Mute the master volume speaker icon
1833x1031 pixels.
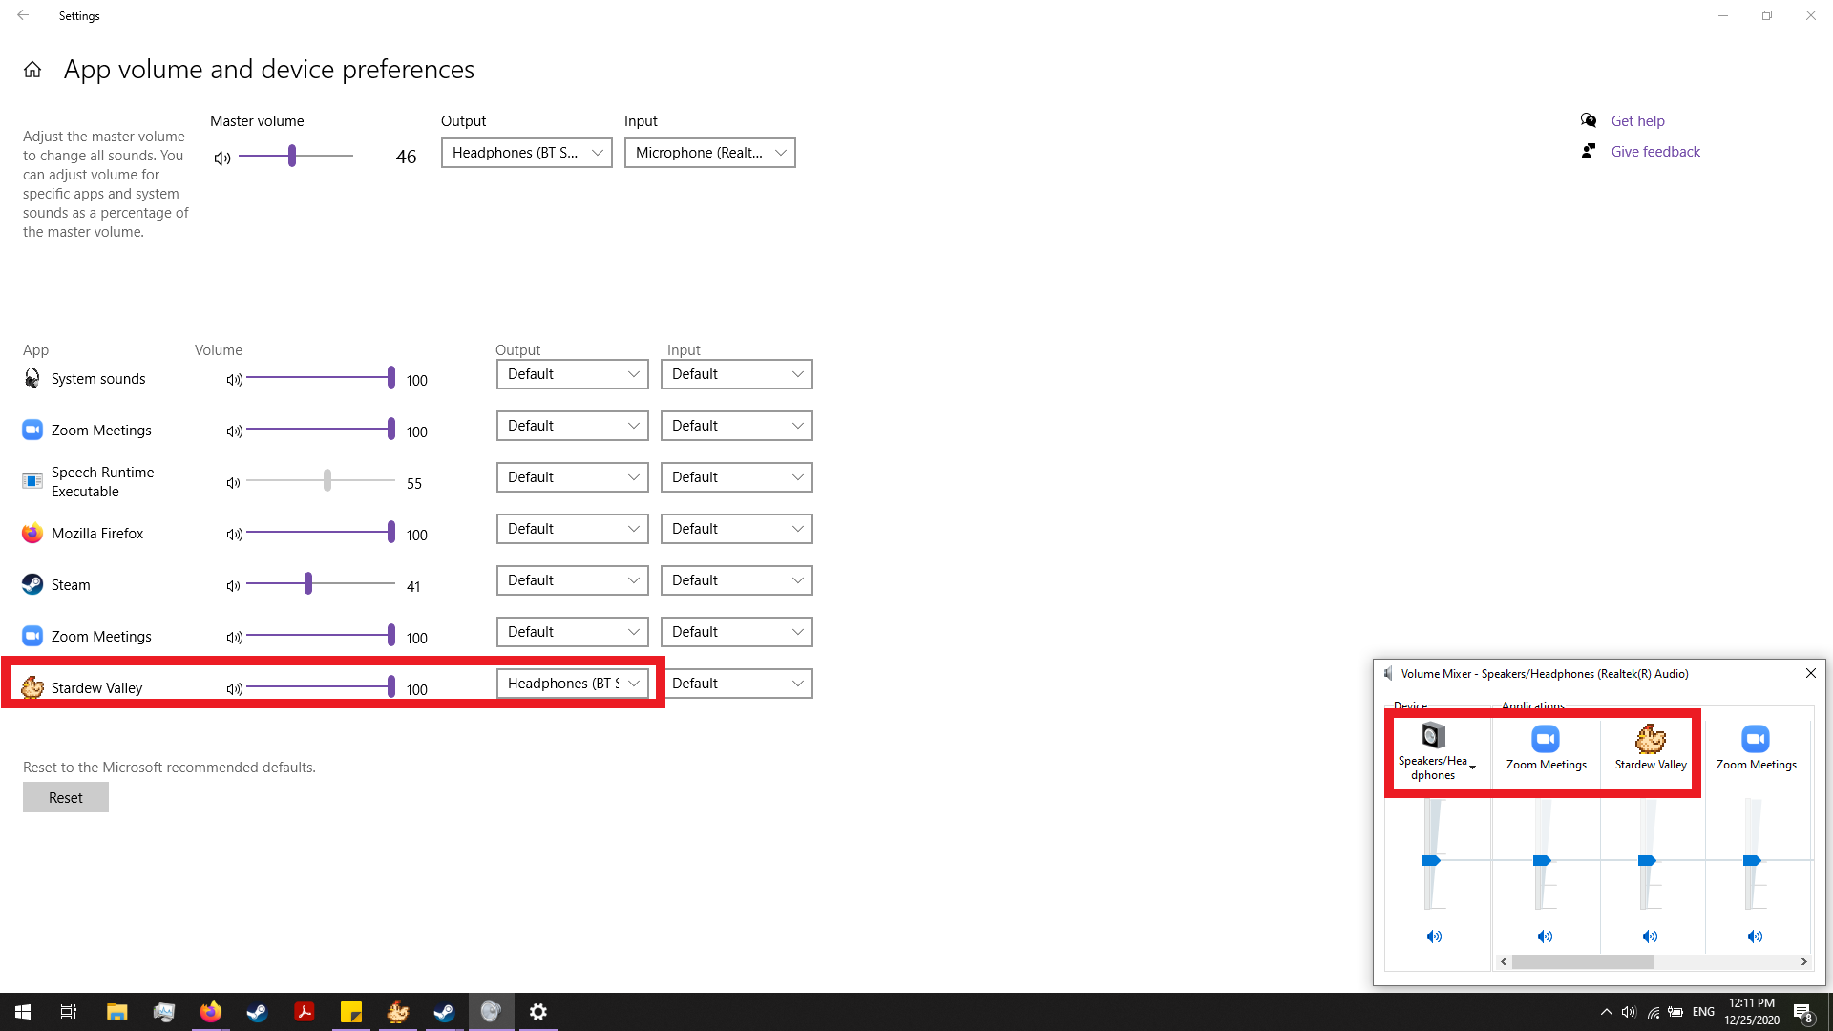pyautogui.click(x=222, y=158)
